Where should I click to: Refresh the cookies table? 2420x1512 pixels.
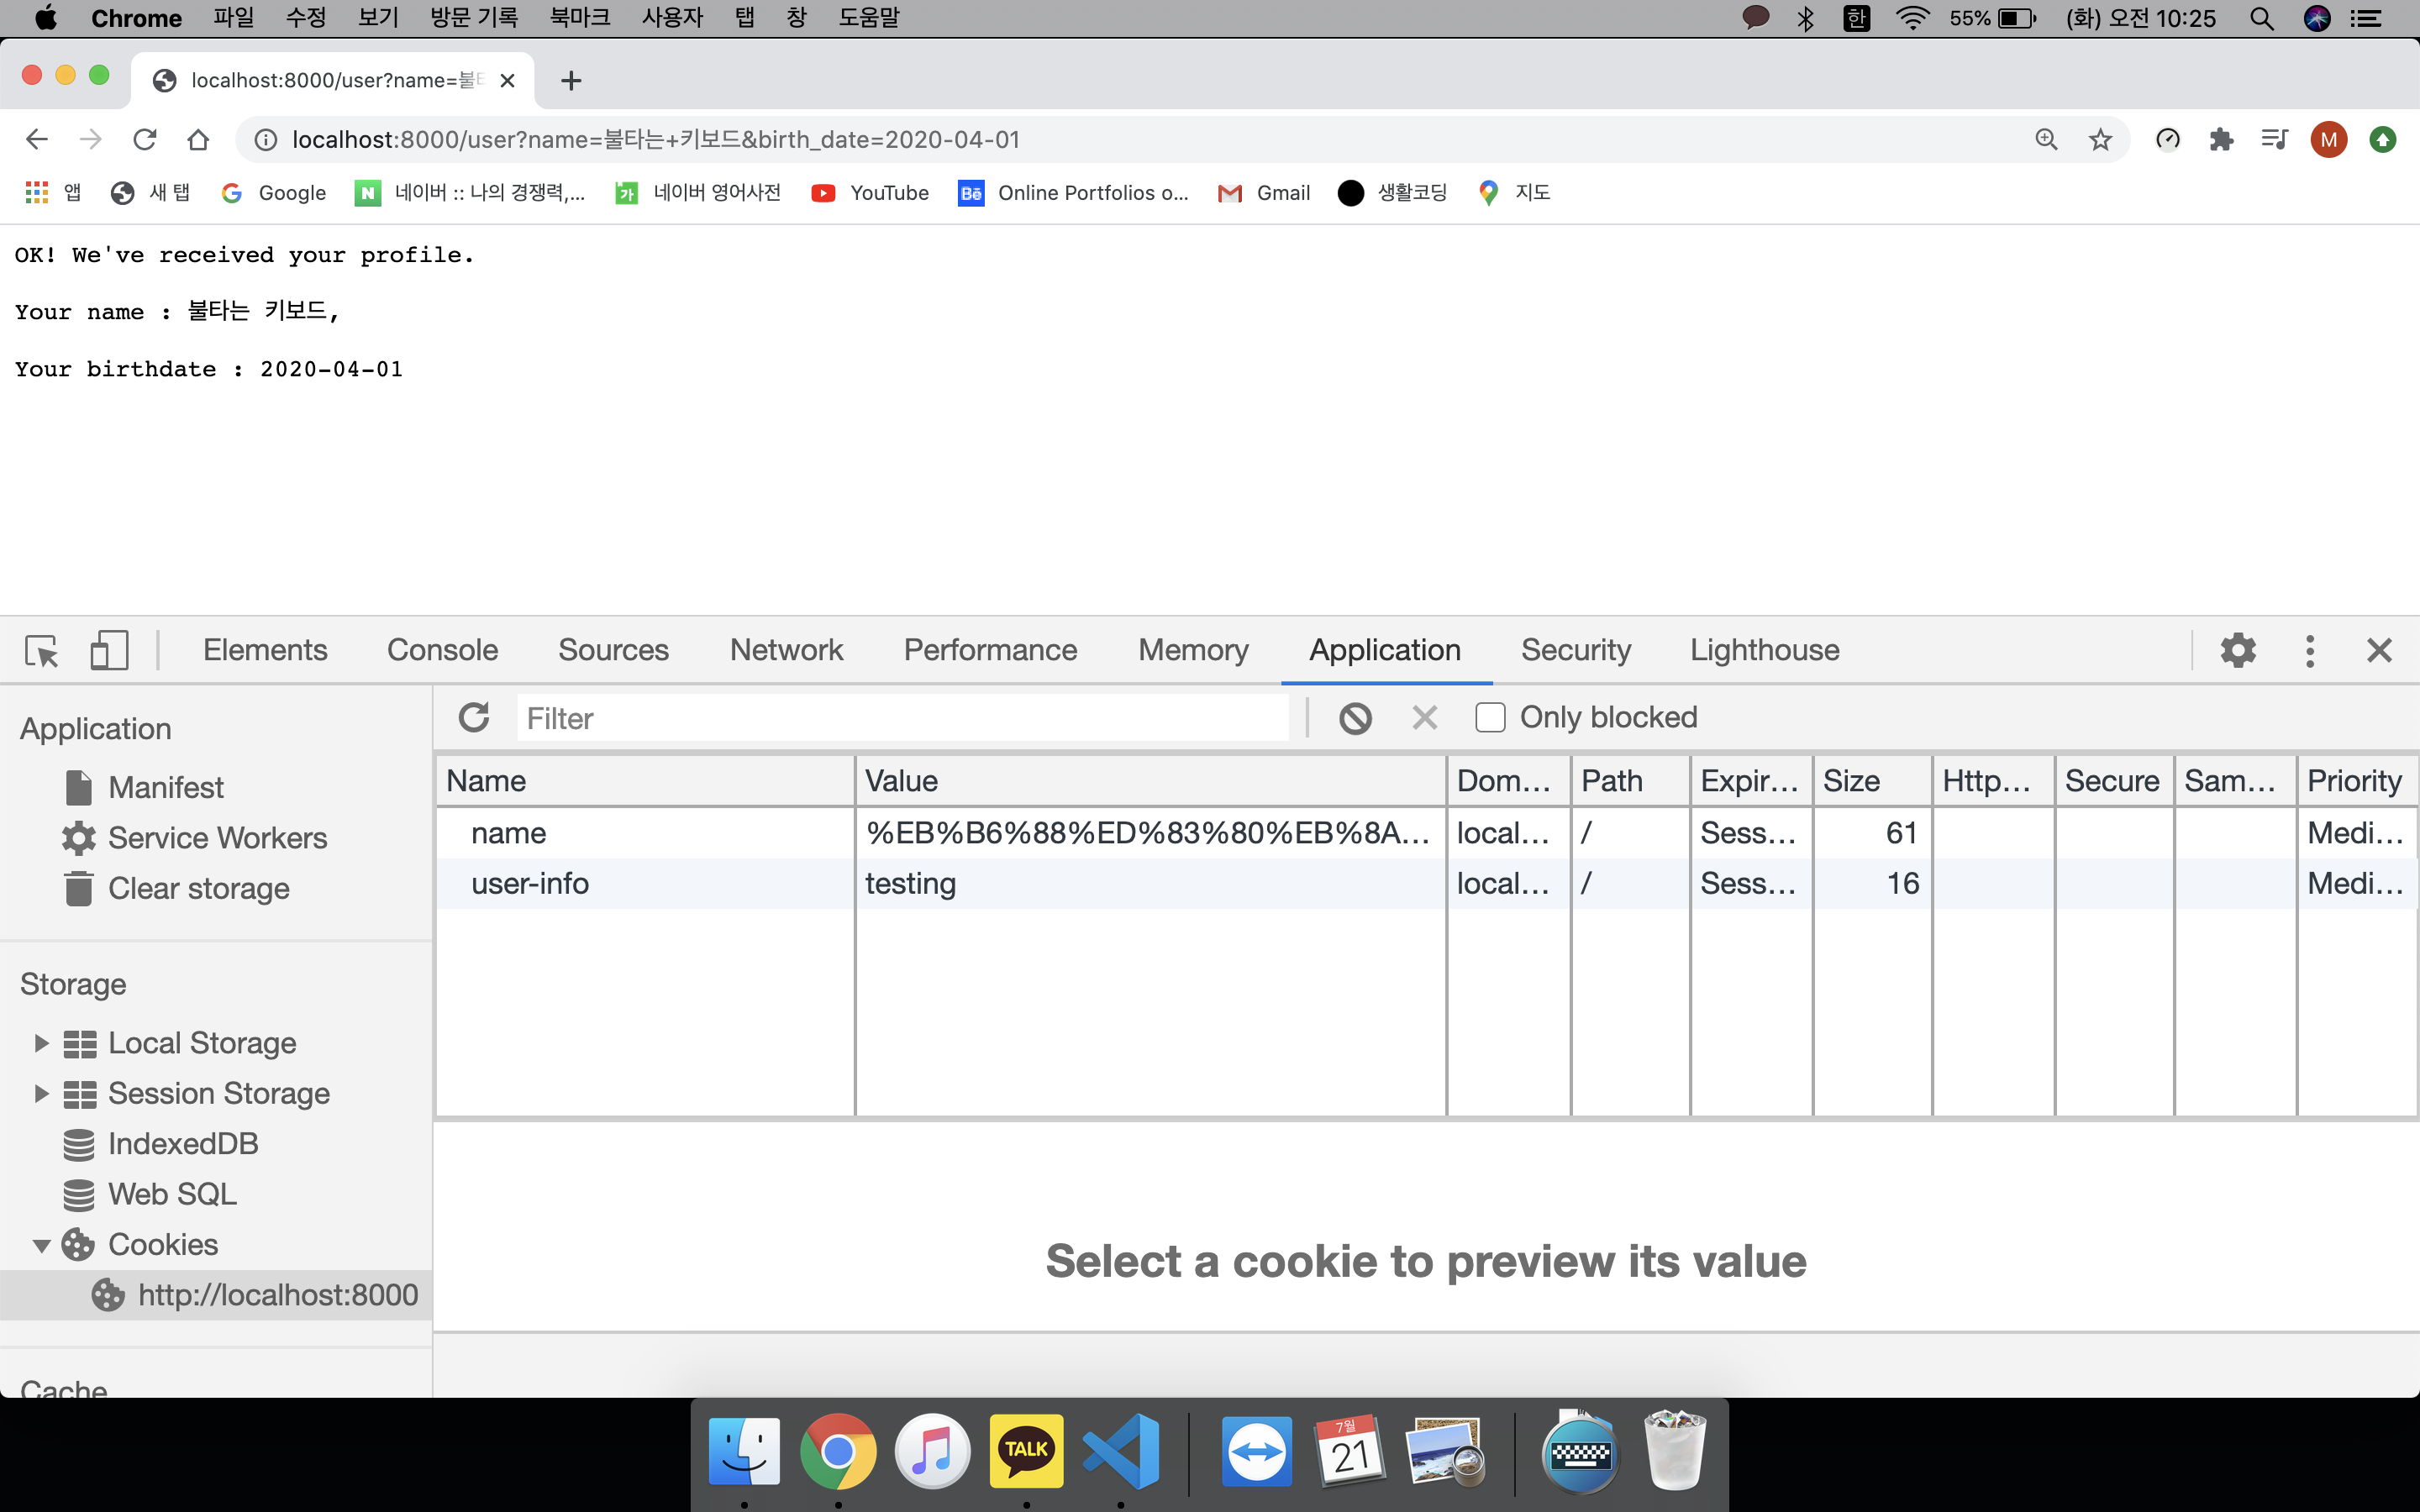pyautogui.click(x=474, y=718)
